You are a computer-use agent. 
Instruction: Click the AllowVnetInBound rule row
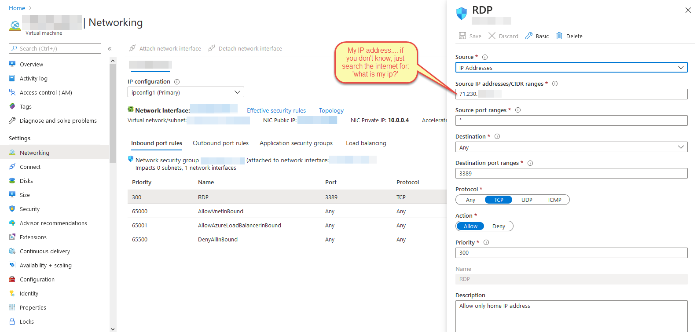287,211
